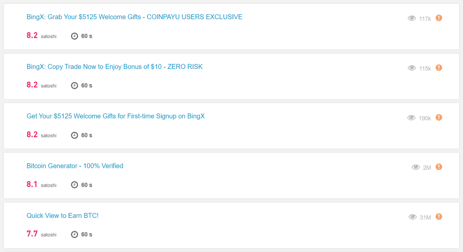The height and width of the screenshot is (252, 463).
Task: Click eye views icon beside 2M
Action: 416,167
